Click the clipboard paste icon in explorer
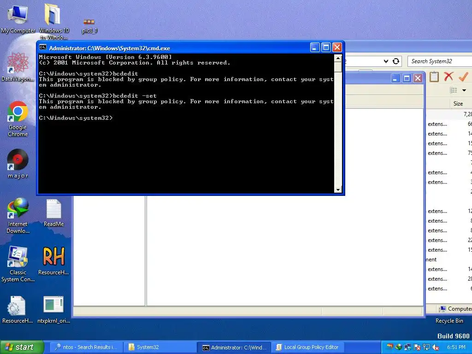472x354 pixels. coord(434,77)
